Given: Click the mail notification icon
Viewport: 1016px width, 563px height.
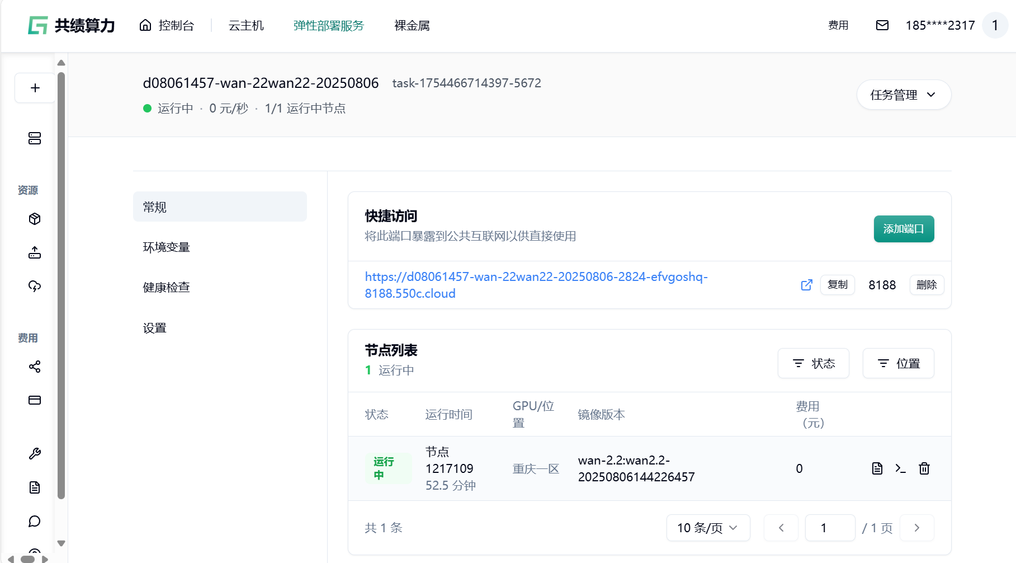Looking at the screenshot, I should coord(882,25).
